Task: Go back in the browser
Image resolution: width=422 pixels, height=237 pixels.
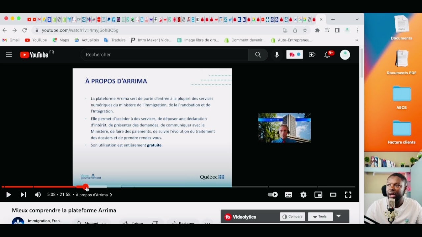Action: [5, 30]
